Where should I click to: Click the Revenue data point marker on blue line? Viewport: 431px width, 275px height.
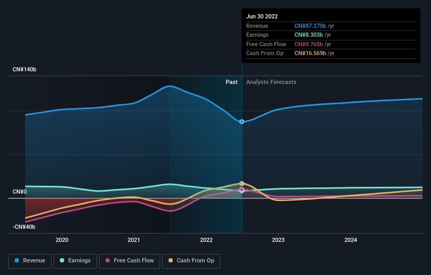coord(241,122)
